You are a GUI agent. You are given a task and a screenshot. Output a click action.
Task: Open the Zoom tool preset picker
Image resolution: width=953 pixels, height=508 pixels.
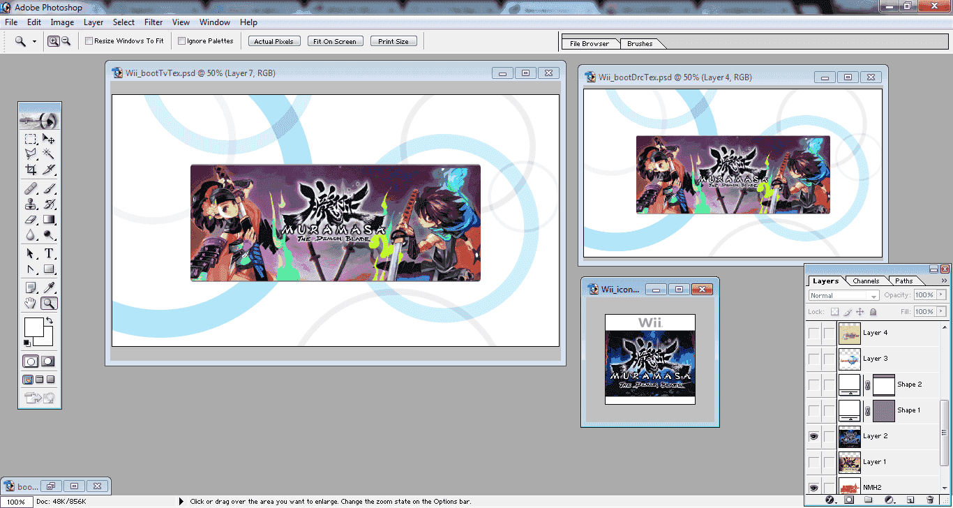click(x=34, y=42)
